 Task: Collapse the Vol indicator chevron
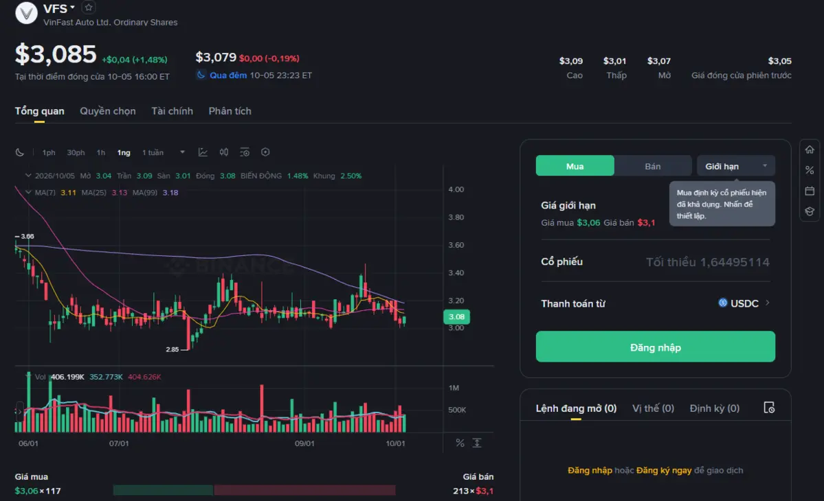[x=28, y=376]
